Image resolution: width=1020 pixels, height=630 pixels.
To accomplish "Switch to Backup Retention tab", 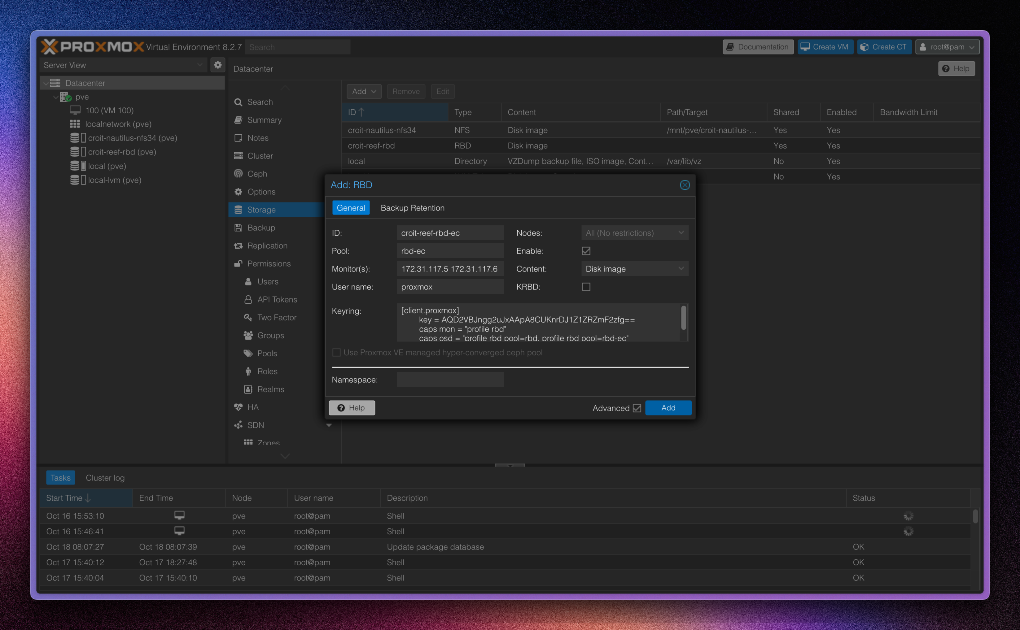I will click(x=412, y=207).
